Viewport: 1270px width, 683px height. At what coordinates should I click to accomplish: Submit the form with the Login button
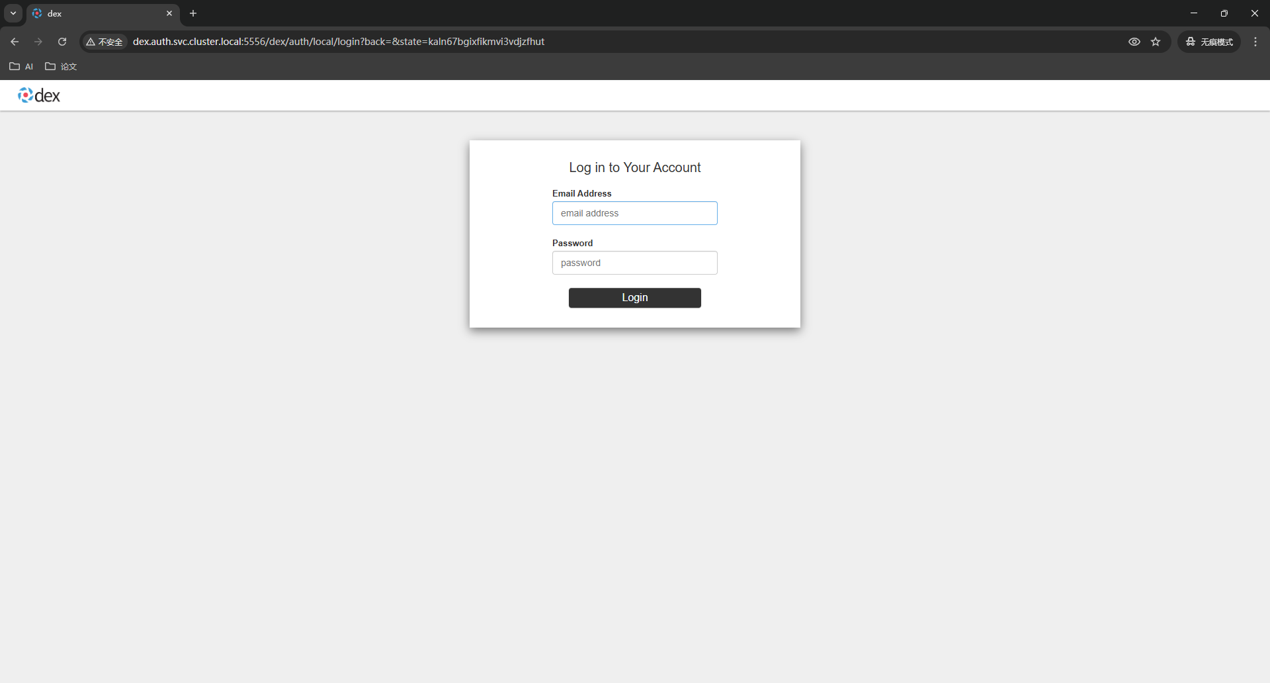pos(634,298)
